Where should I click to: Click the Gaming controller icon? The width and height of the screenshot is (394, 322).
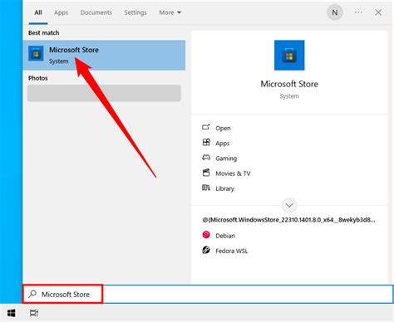pos(206,158)
